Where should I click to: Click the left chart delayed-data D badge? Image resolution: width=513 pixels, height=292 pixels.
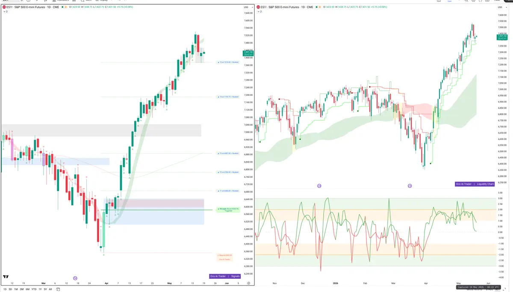pyautogui.click(x=66, y=7)
